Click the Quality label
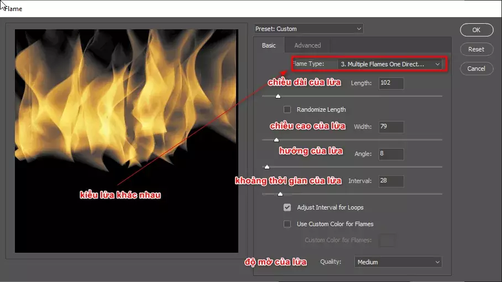 [x=331, y=262]
